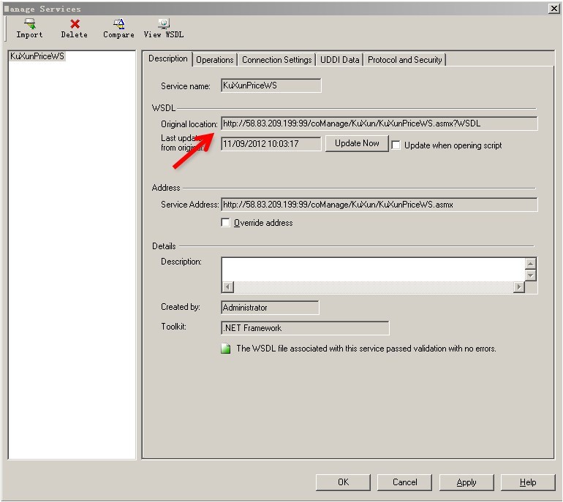
Task: Close the Manage Services dialog
Action: [554, 9]
